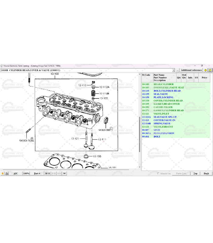Screen dimensions: 213x243
Task: Click the print icon in bottom toolbar
Action: click(7, 173)
